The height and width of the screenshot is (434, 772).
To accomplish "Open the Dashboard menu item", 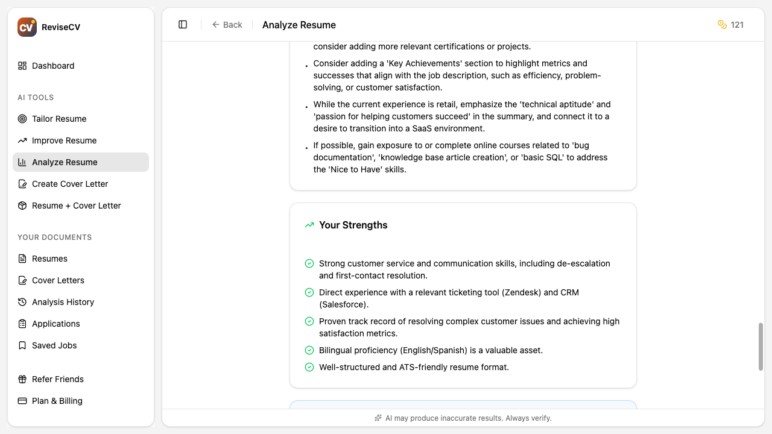I will (52, 66).
